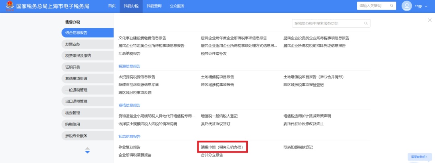Click the 请输入关键词 search field

(372, 6)
